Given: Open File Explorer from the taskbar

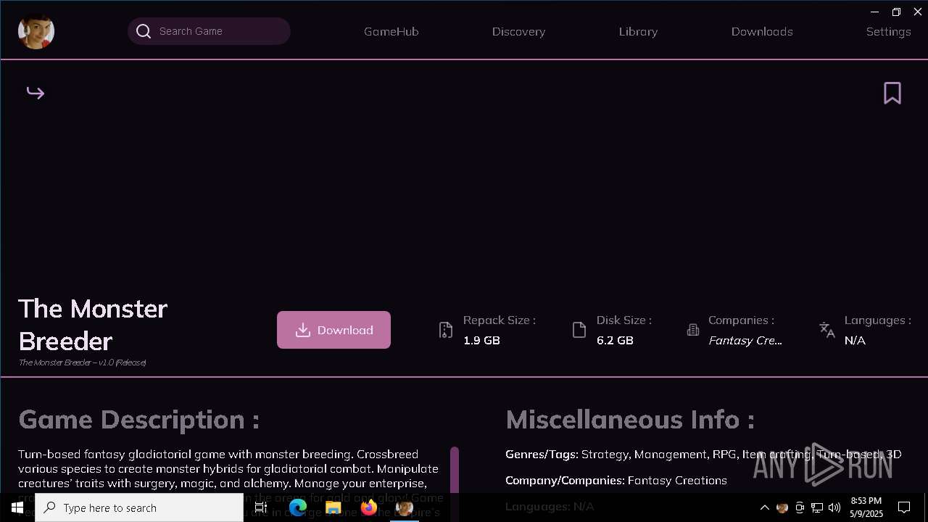Looking at the screenshot, I should pos(333,507).
